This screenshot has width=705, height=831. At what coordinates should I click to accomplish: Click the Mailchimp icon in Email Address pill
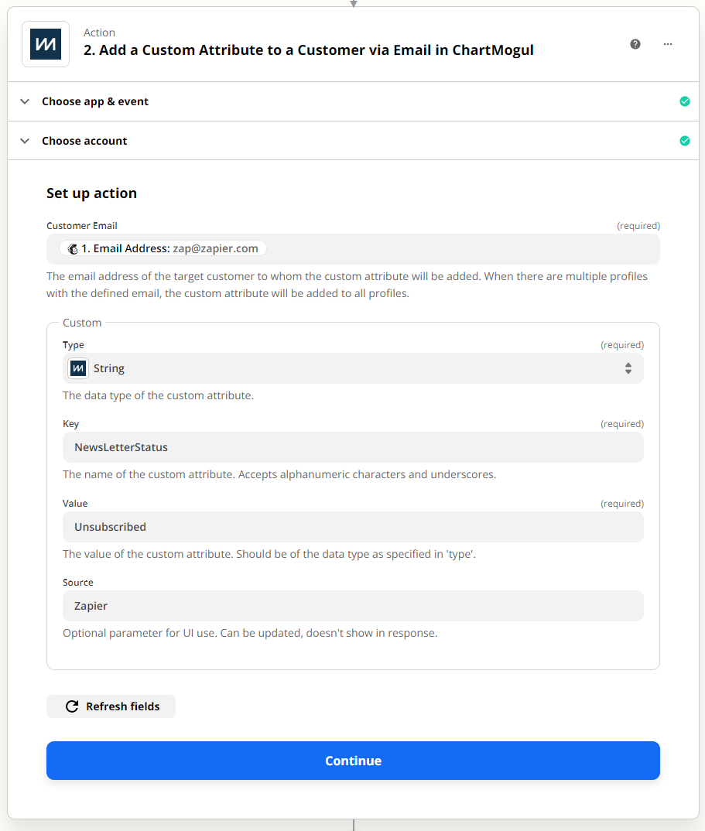point(73,248)
